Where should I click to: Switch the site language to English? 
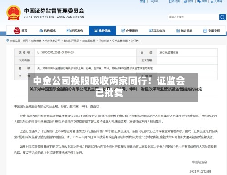pos(154,1)
